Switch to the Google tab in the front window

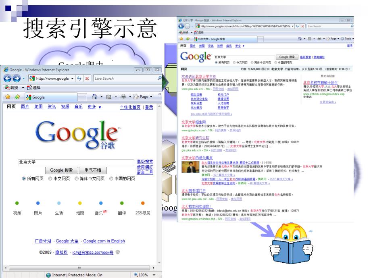51,97
